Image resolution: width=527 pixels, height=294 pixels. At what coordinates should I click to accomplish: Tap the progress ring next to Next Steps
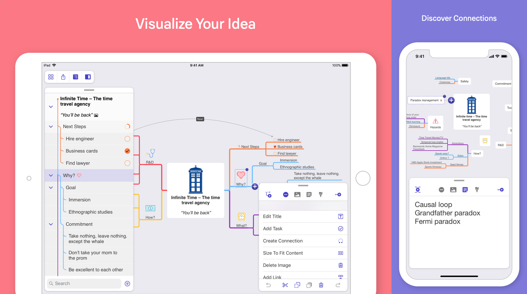pyautogui.click(x=127, y=126)
